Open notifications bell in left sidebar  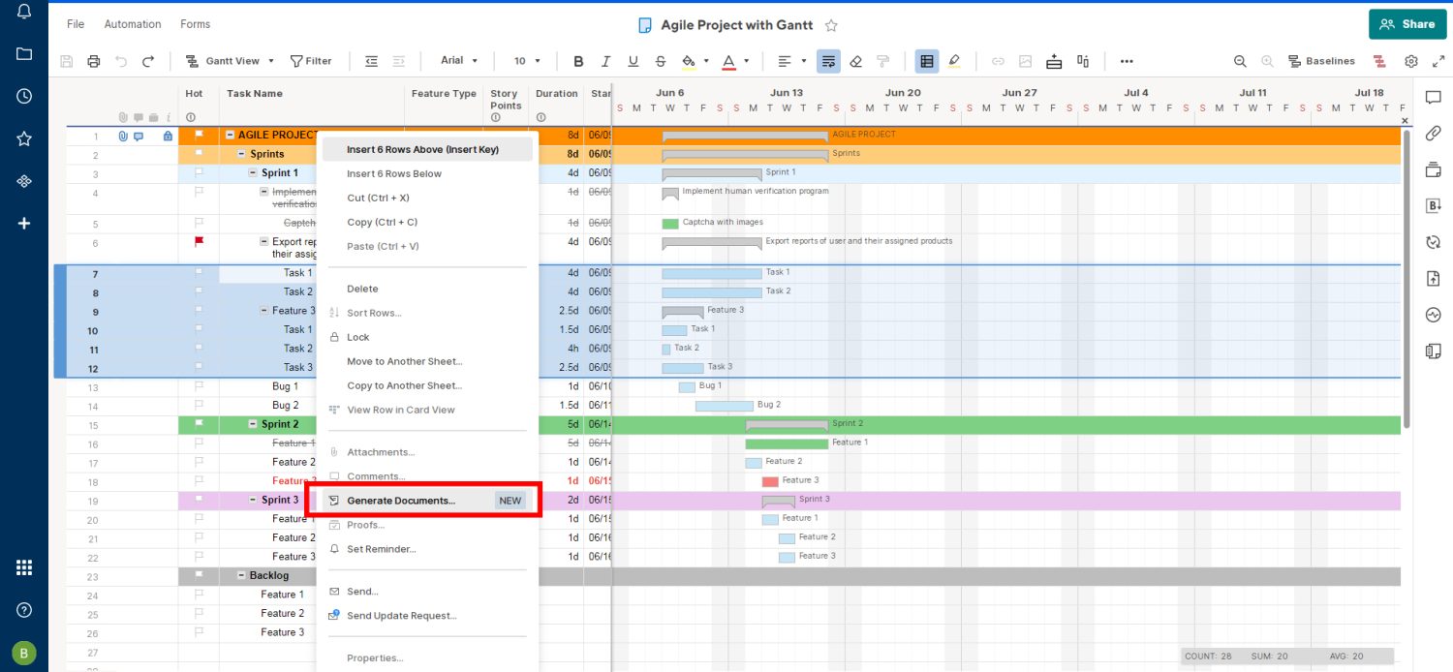[24, 12]
